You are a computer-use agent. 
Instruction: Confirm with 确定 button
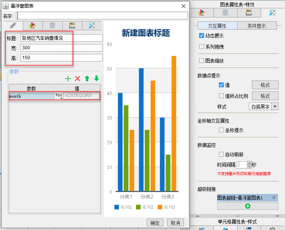point(155,222)
